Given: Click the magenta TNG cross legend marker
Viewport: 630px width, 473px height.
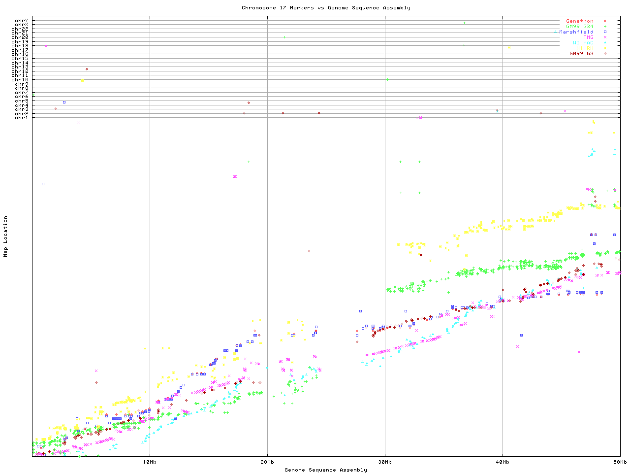Looking at the screenshot, I should click(x=605, y=37).
